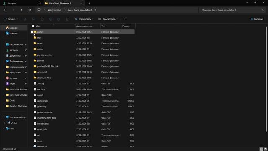Open Музыка in the sidebar
Screen dimensions: 268x151
pos(13,78)
